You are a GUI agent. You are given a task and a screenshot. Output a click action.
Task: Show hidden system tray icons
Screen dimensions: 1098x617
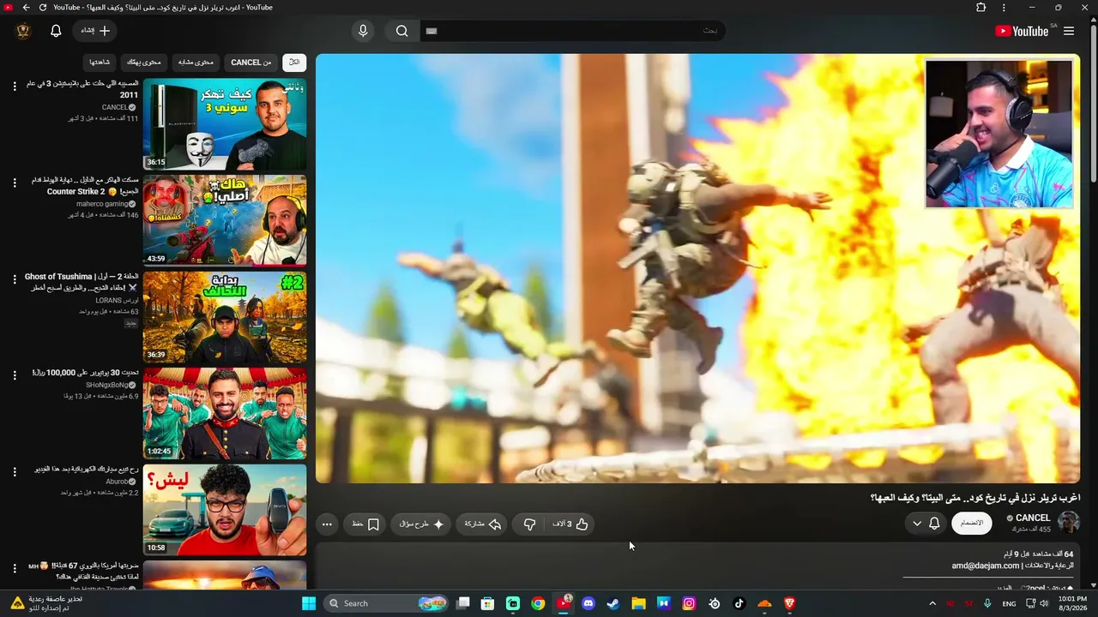(932, 603)
